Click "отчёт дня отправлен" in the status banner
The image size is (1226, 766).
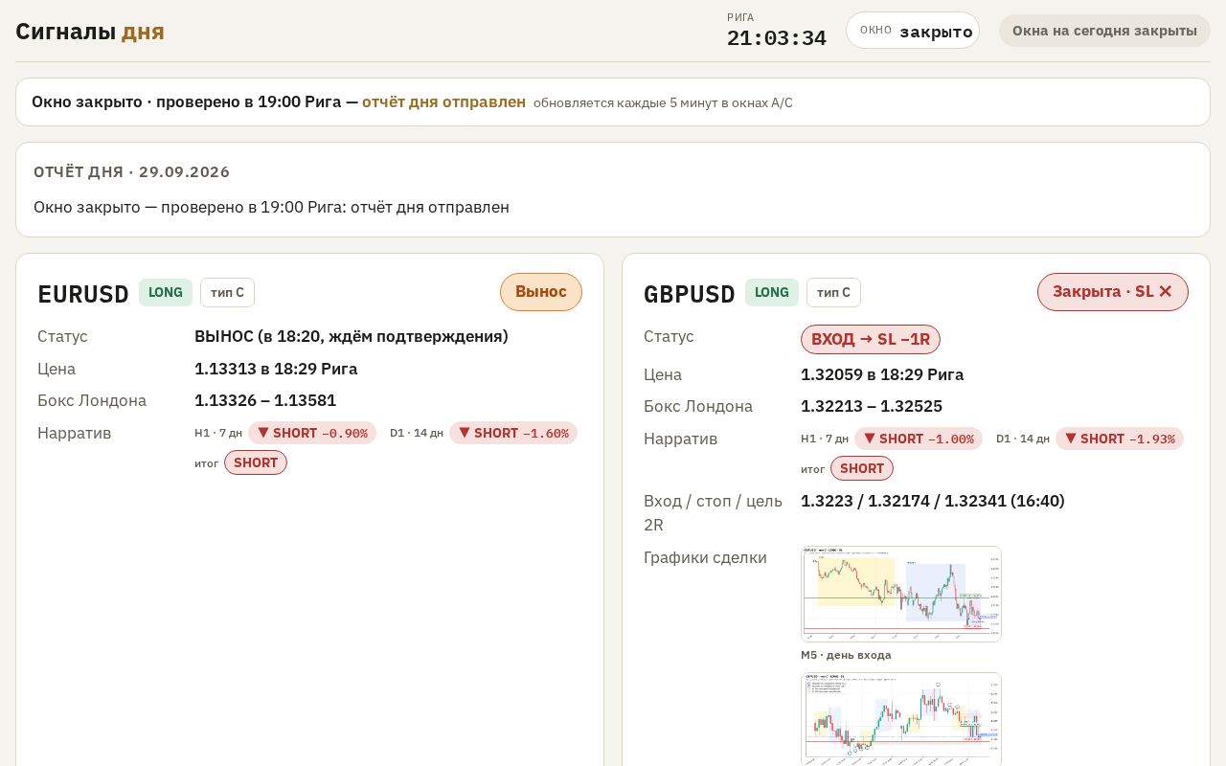(443, 101)
